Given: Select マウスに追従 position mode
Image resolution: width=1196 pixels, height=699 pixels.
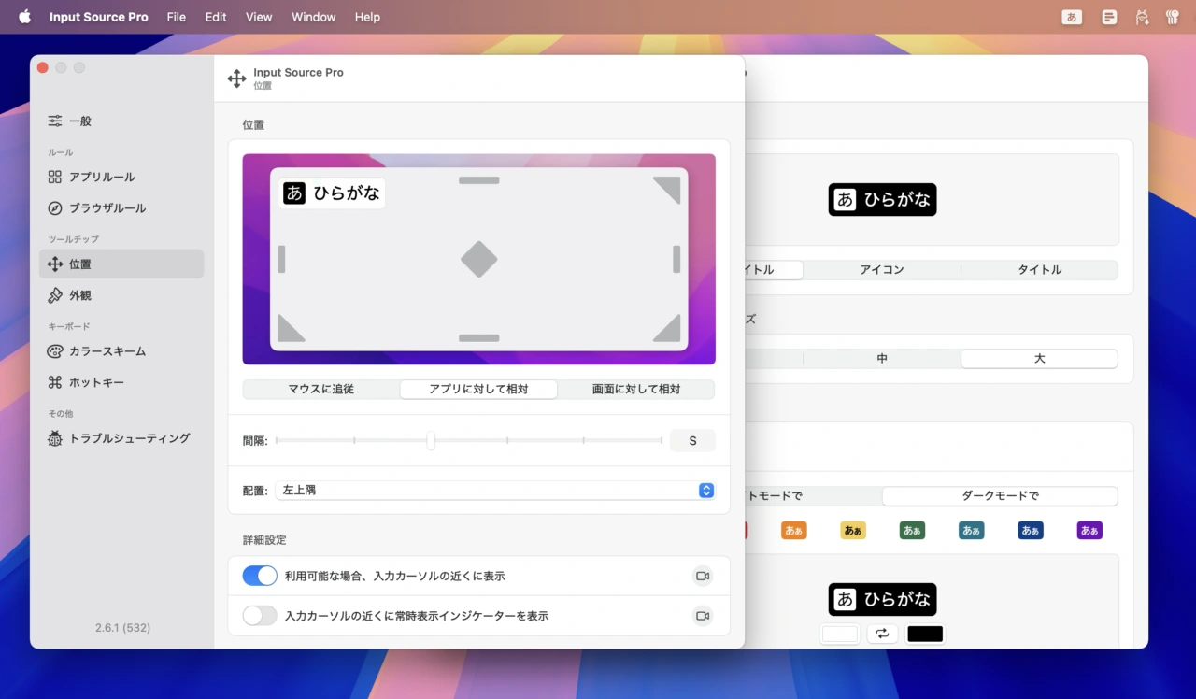Looking at the screenshot, I should point(320,389).
